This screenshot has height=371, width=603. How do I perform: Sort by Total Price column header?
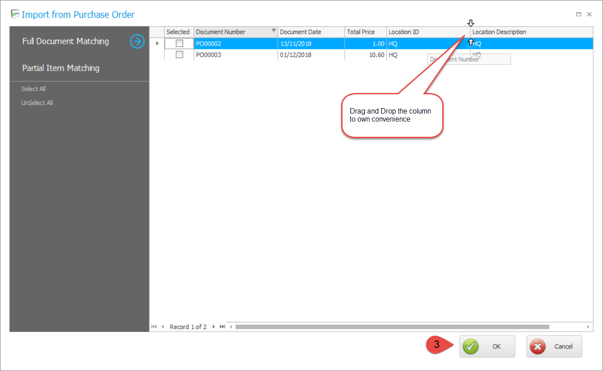click(x=365, y=32)
